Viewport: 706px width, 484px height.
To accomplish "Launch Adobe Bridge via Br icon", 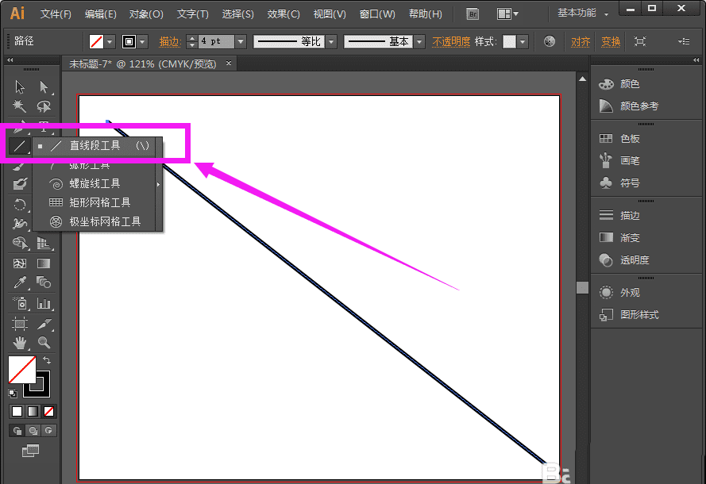I will click(473, 14).
